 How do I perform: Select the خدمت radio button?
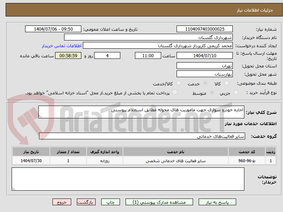[205, 83]
